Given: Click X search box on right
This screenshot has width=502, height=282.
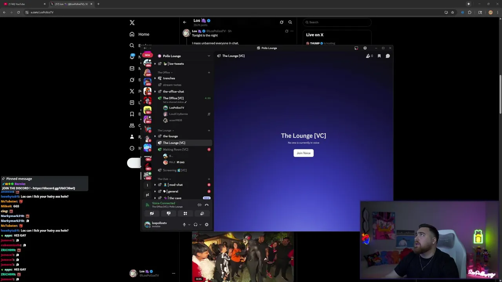Looking at the screenshot, I should tap(337, 22).
